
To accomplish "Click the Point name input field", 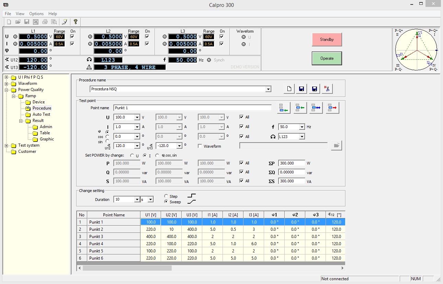I will coord(192,108).
